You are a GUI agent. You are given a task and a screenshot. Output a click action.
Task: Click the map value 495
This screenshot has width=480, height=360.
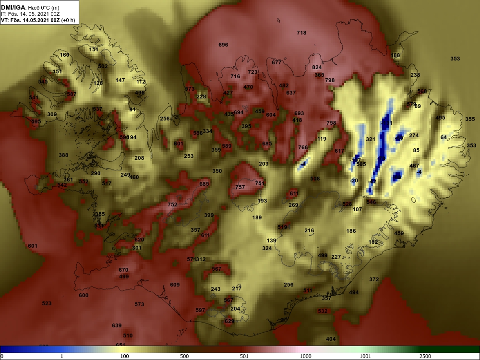click(440, 118)
